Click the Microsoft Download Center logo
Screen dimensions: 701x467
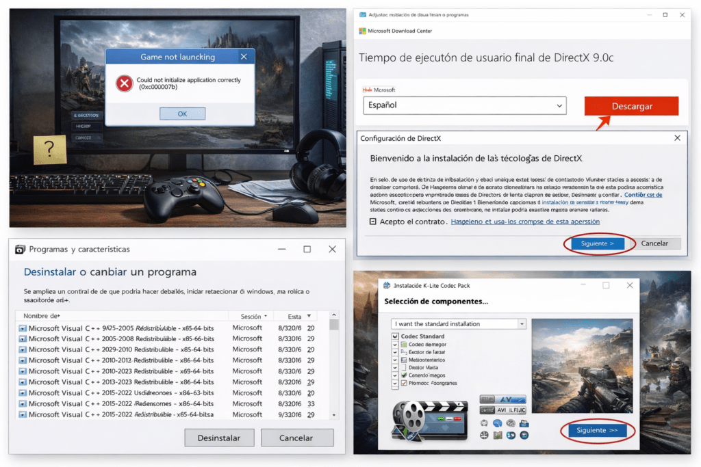363,31
